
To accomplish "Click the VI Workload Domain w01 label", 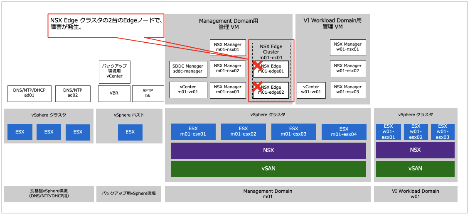I will point(416,194).
